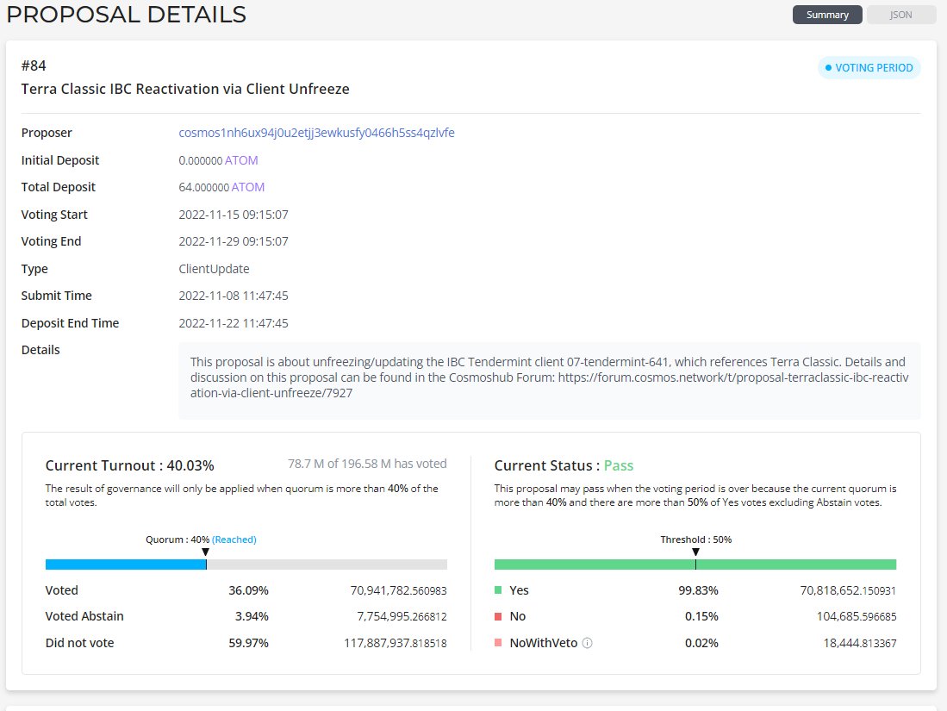Screen dimensions: 947x711
Task: Click the proposal details description box
Action: [549, 381]
